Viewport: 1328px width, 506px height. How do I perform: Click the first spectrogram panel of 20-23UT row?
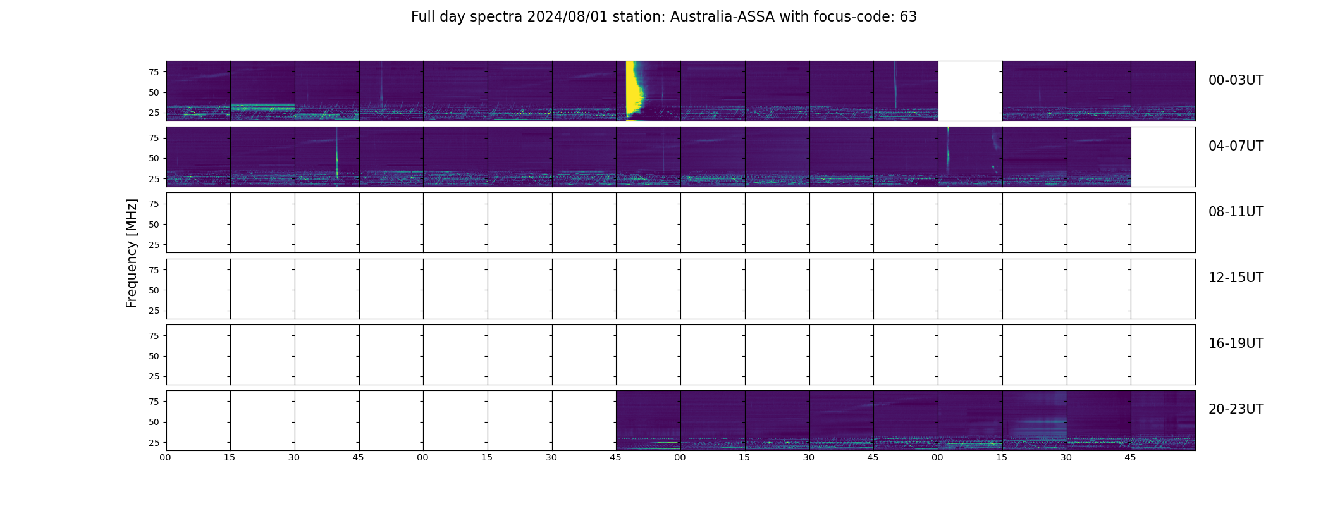click(x=649, y=421)
